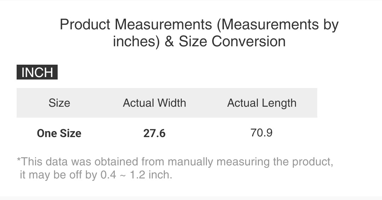Click the words Measurements by in title
382x200 pixels.
click(280, 25)
